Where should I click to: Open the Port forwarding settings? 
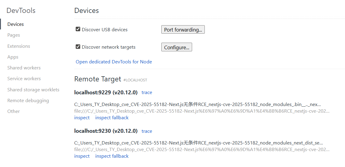point(183,30)
